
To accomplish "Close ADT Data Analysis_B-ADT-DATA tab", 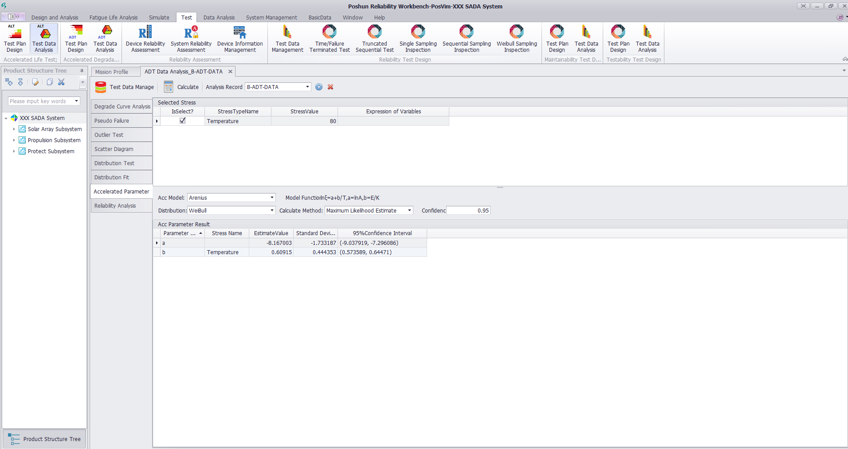I will (230, 72).
